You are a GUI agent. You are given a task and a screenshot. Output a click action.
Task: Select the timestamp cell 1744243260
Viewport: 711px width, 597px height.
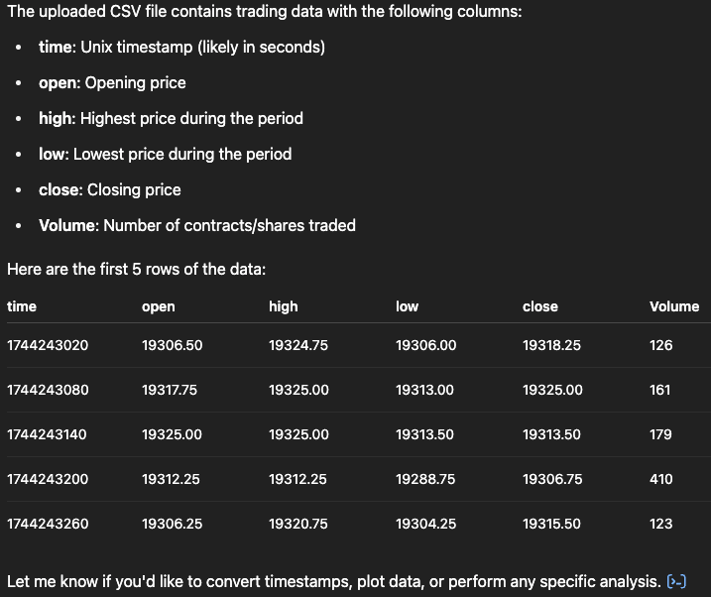[48, 524]
